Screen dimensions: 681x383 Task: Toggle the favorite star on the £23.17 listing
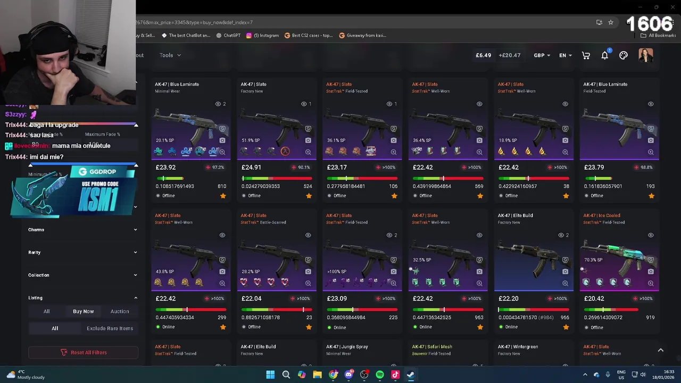coord(394,196)
